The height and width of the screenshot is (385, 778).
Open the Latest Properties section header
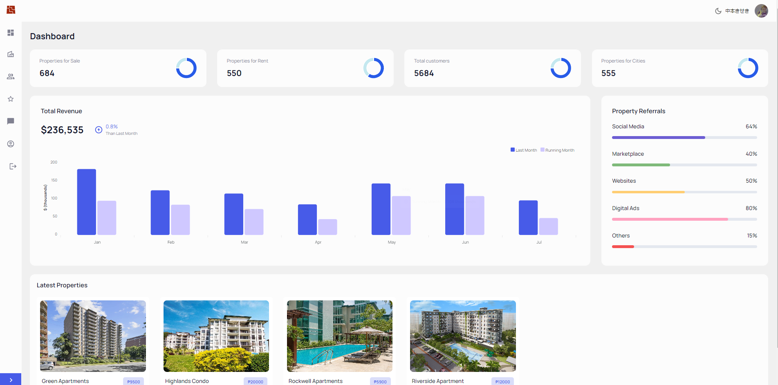[x=62, y=285]
